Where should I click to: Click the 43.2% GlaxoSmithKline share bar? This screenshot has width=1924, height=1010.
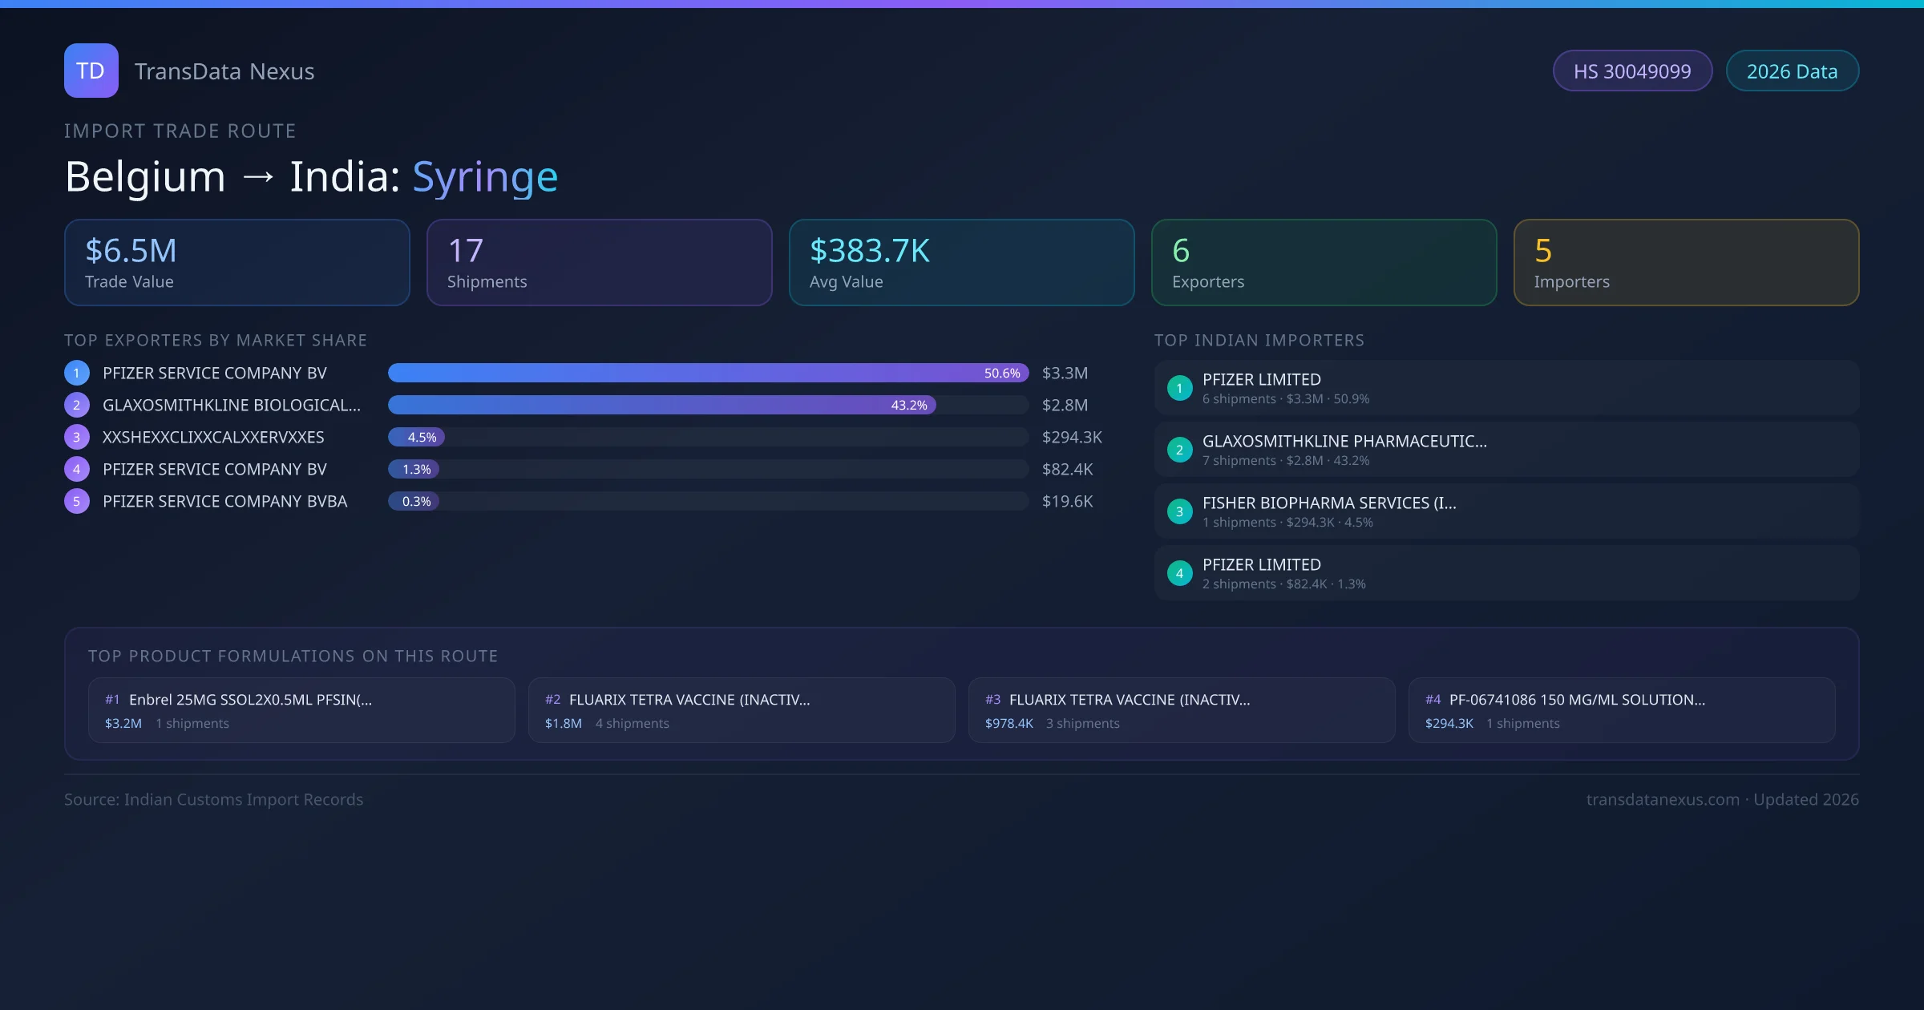pos(661,405)
